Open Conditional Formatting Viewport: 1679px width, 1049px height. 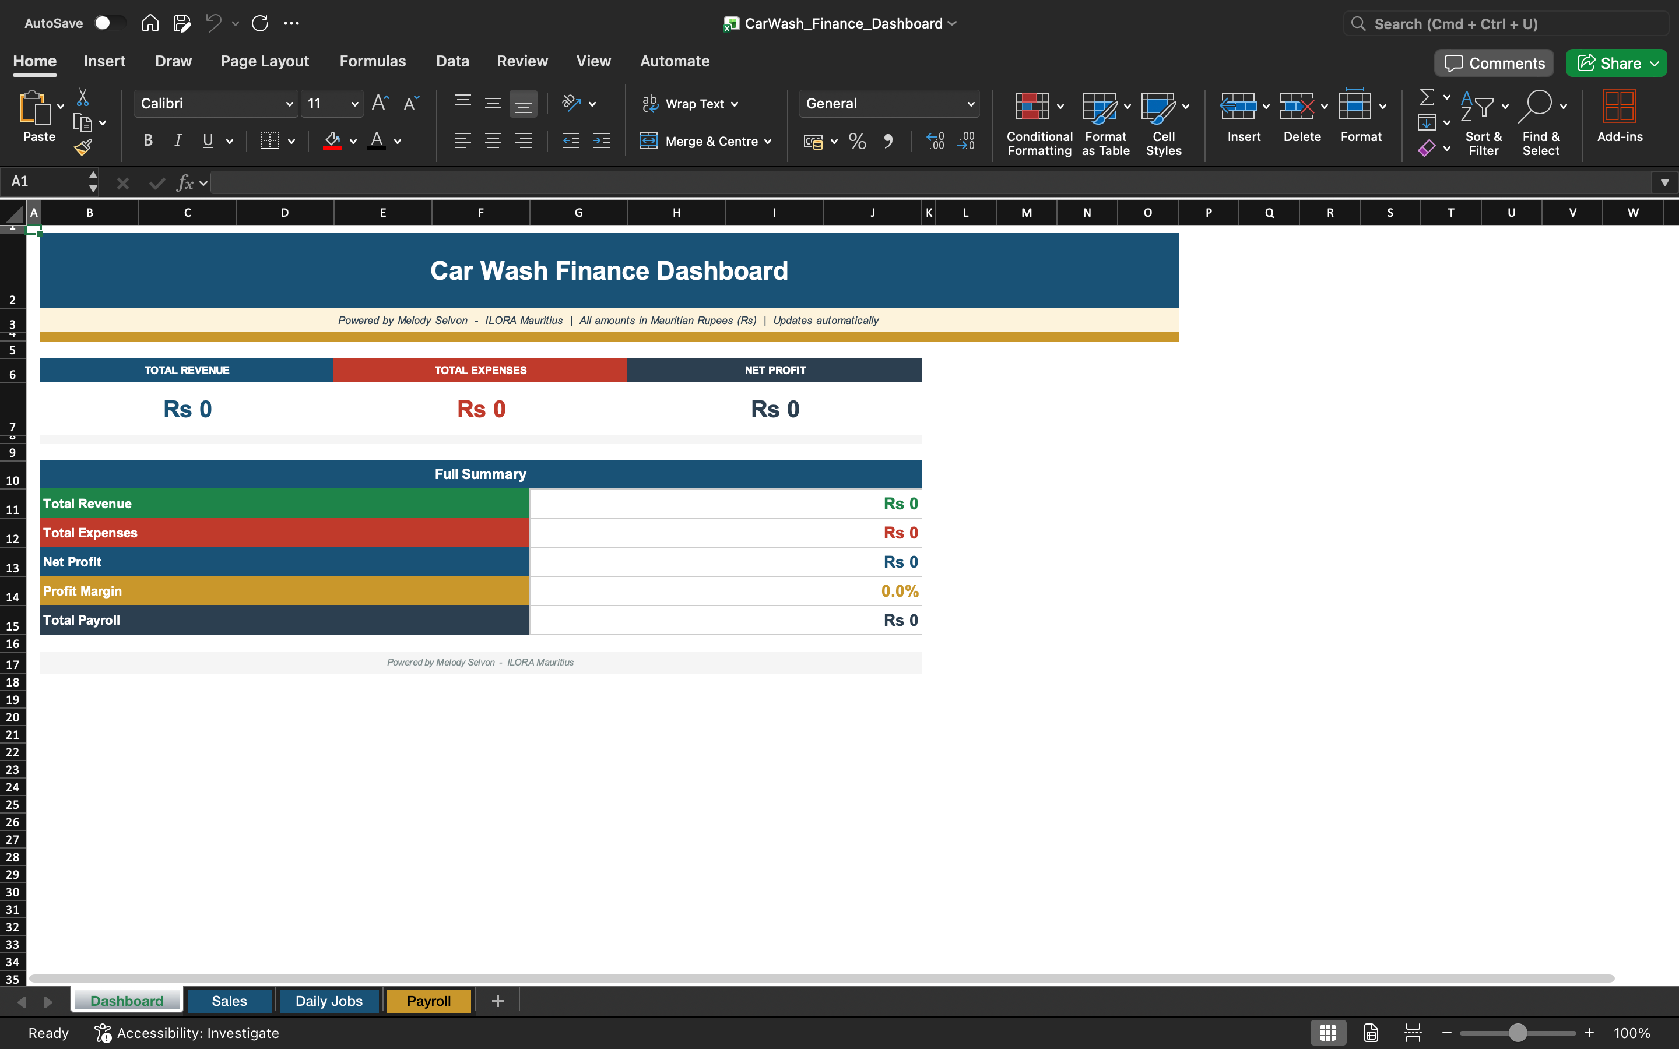(x=1039, y=124)
